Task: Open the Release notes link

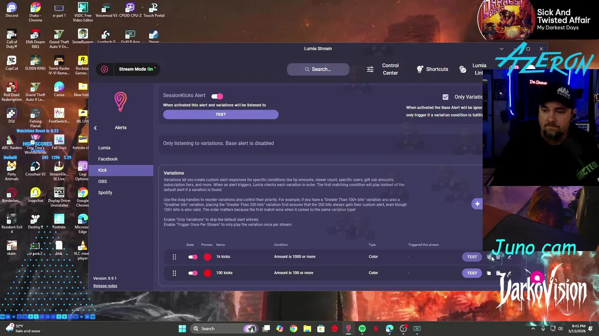Action: 105,286
